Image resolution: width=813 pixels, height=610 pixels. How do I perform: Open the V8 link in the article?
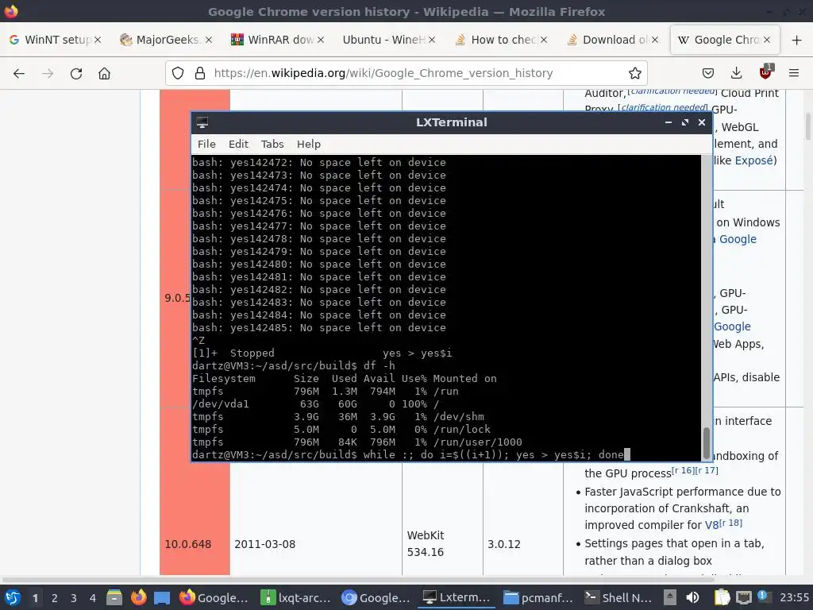click(x=711, y=526)
